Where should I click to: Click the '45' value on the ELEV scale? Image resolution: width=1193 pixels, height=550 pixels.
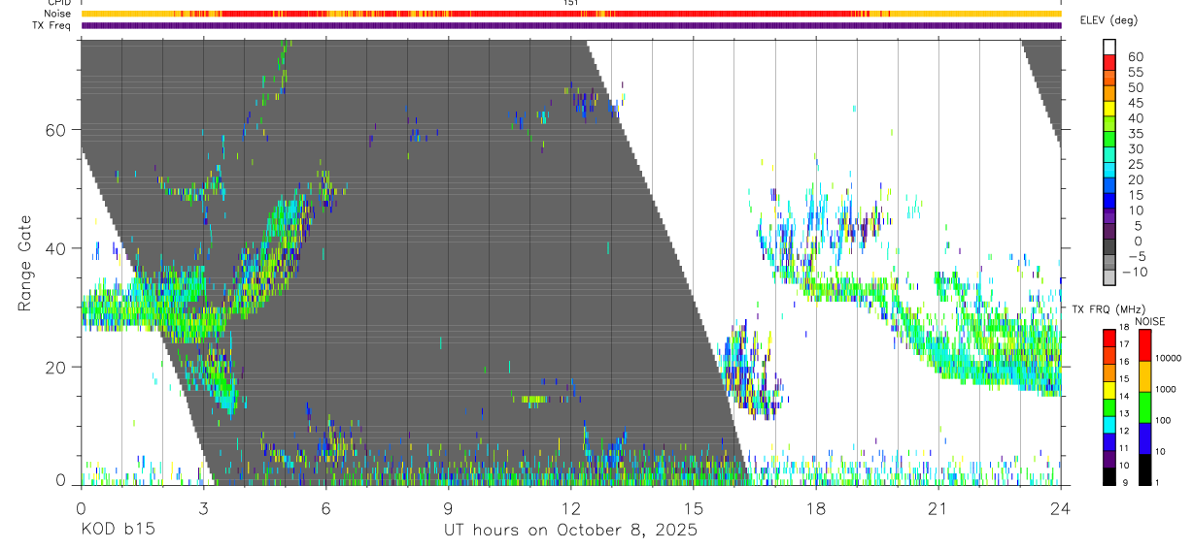pos(1134,102)
